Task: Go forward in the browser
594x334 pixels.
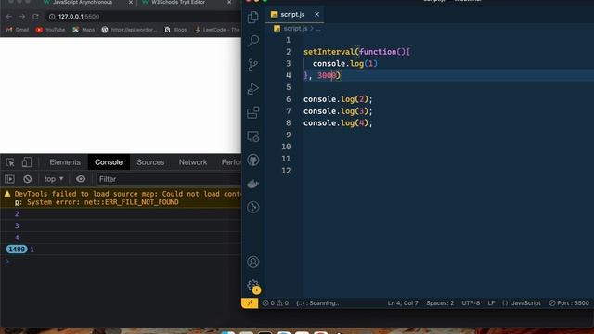Action: 22,17
